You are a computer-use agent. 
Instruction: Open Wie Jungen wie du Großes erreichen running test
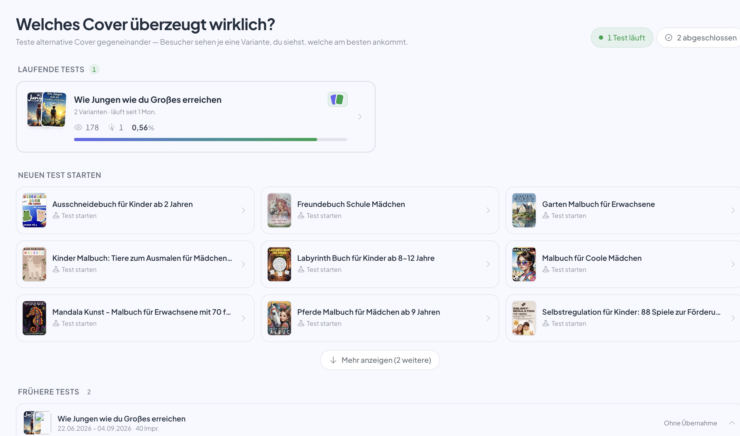coord(196,117)
